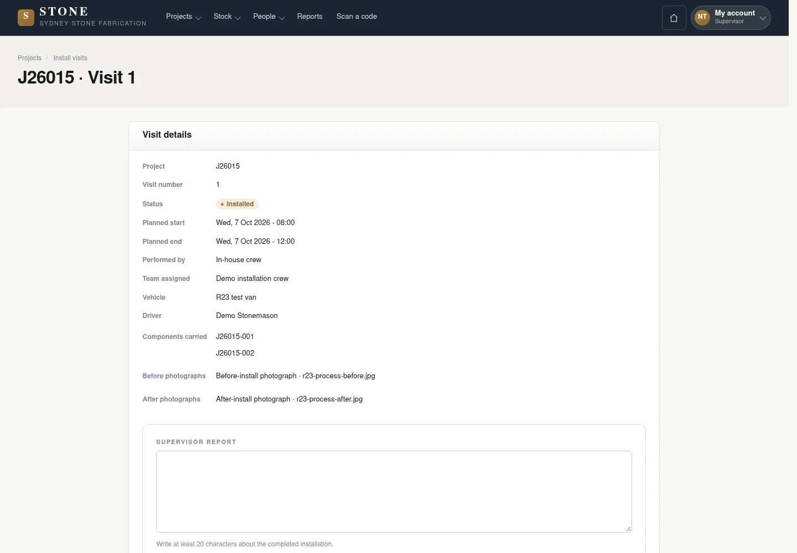Open Scan a code page

[x=356, y=17]
